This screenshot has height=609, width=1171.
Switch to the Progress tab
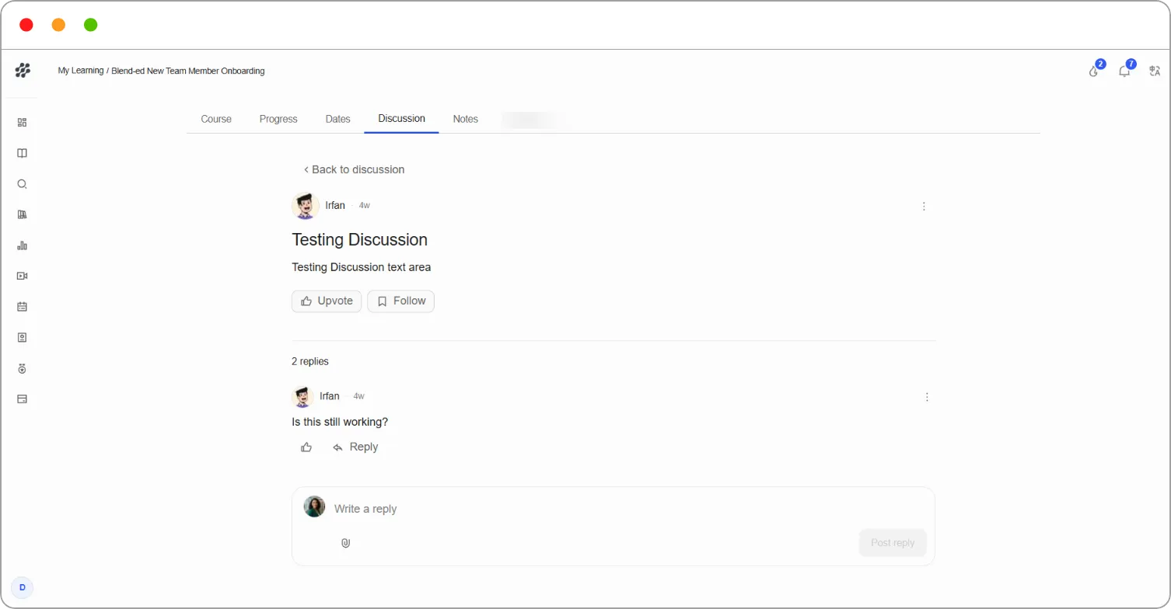278,119
